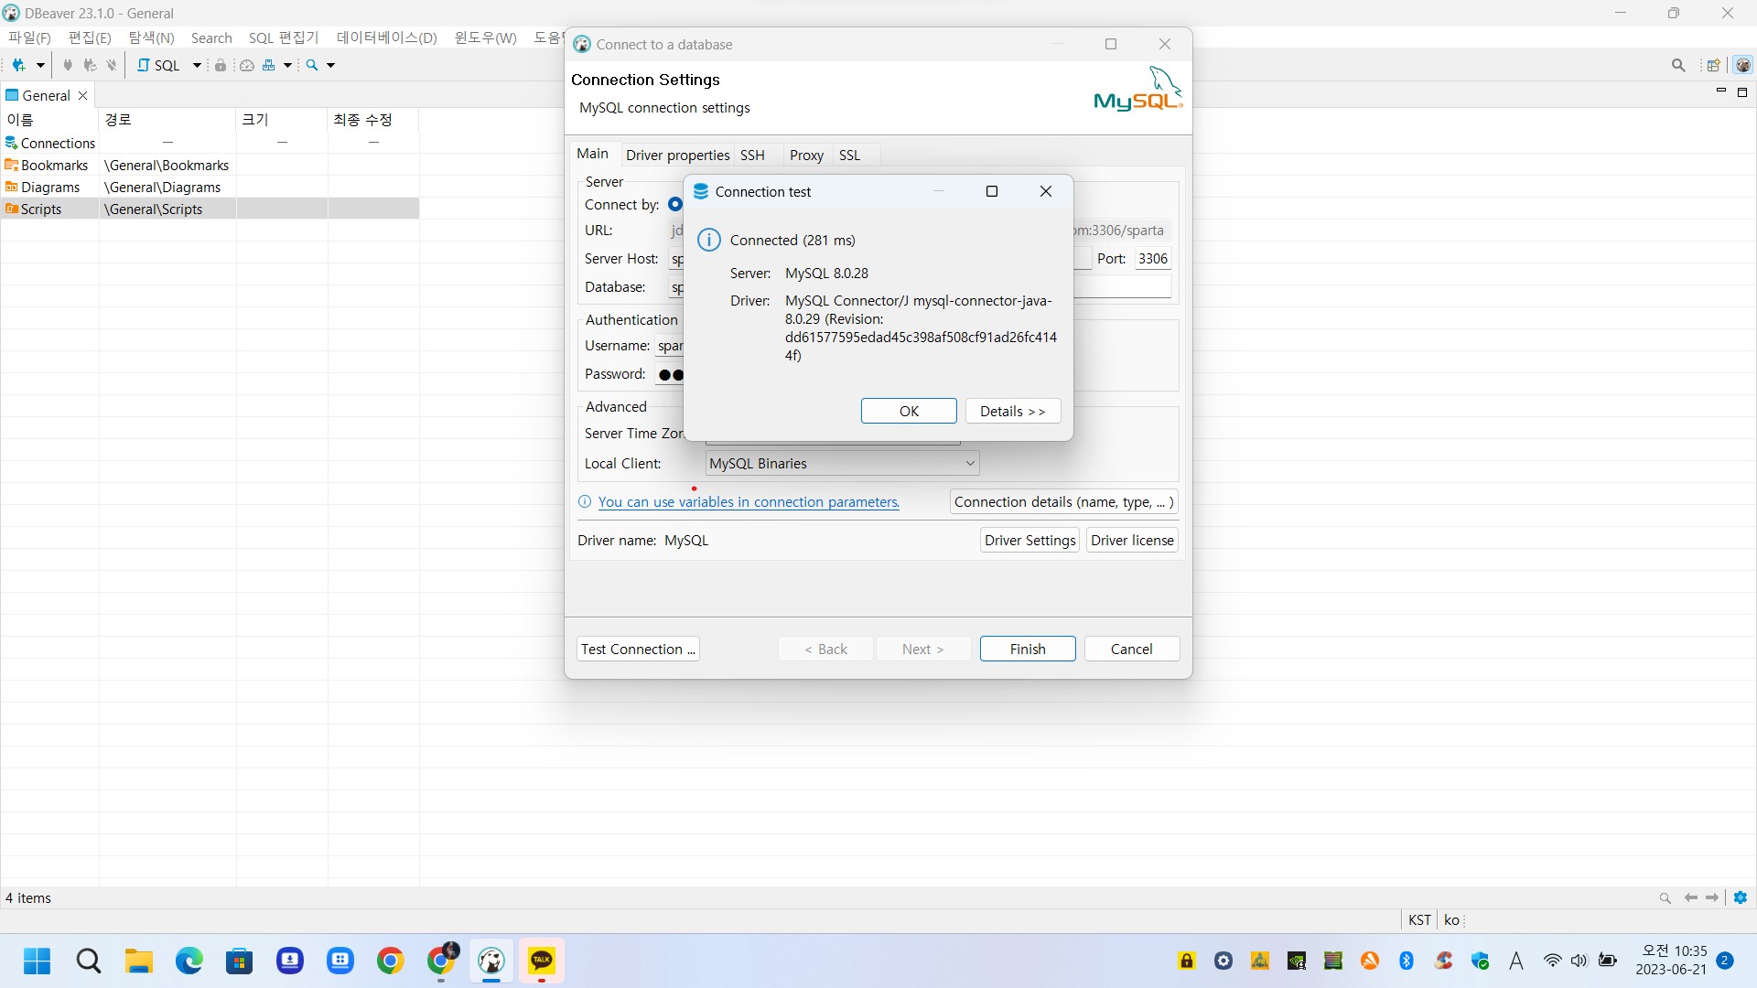Click OK in the Connection test dialog

[909, 411]
